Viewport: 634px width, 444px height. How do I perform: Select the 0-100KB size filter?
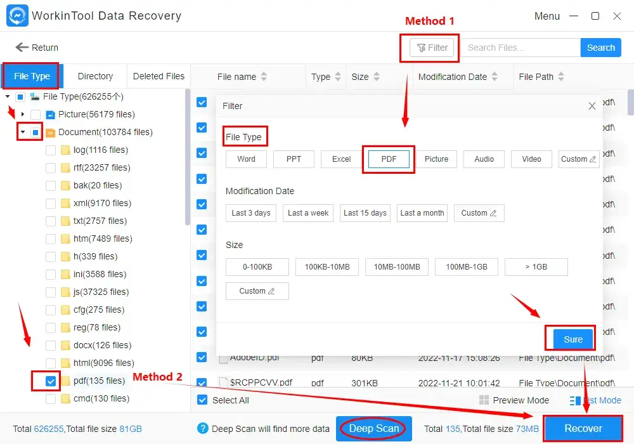257,267
